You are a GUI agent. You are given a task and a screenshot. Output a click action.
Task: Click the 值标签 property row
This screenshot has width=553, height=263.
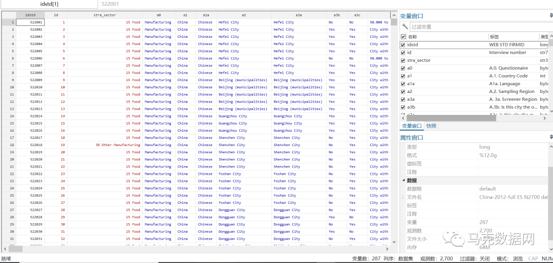(474, 163)
